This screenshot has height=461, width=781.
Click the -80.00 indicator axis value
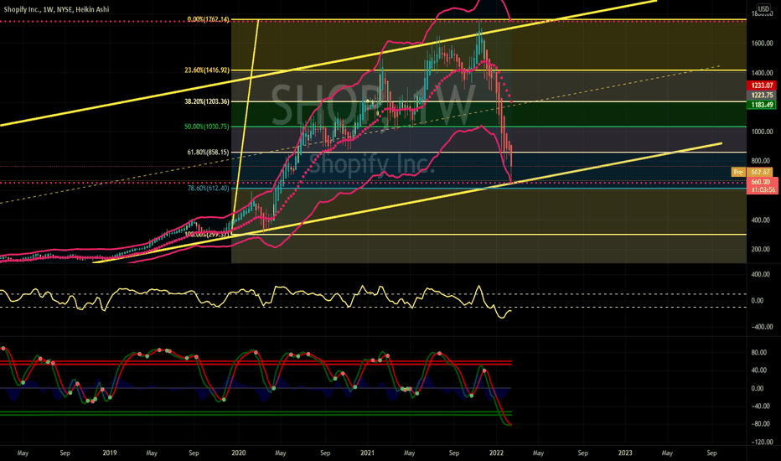tap(761, 424)
